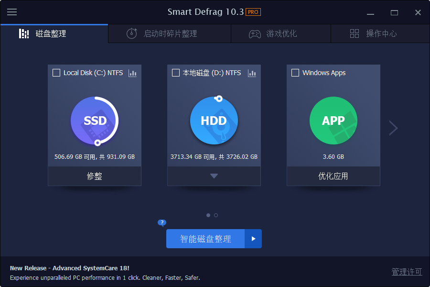Tick the Local Disk (C:) checkbox
This screenshot has width=430, height=287.
tap(56, 73)
